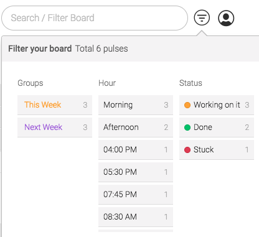Select the 08:30 AM hour filter
Viewport: 259px width, 237px height.
(x=136, y=217)
